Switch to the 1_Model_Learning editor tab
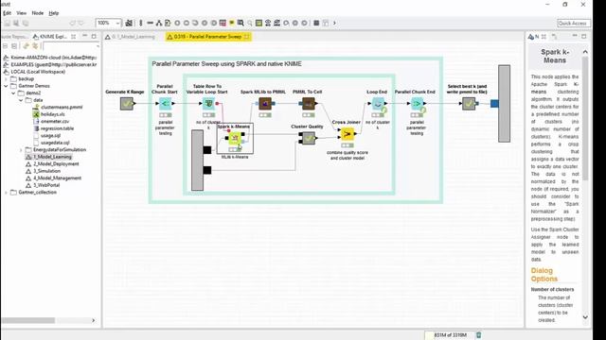This screenshot has height=340, width=606. tap(130, 37)
